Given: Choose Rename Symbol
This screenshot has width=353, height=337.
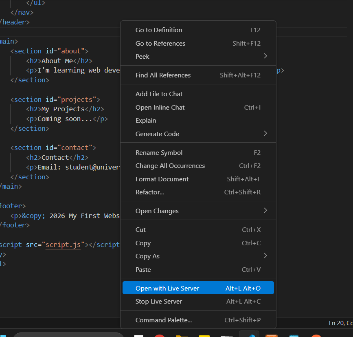Looking at the screenshot, I should pos(159,153).
